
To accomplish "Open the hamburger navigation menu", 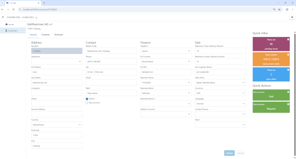I will point(3,17).
